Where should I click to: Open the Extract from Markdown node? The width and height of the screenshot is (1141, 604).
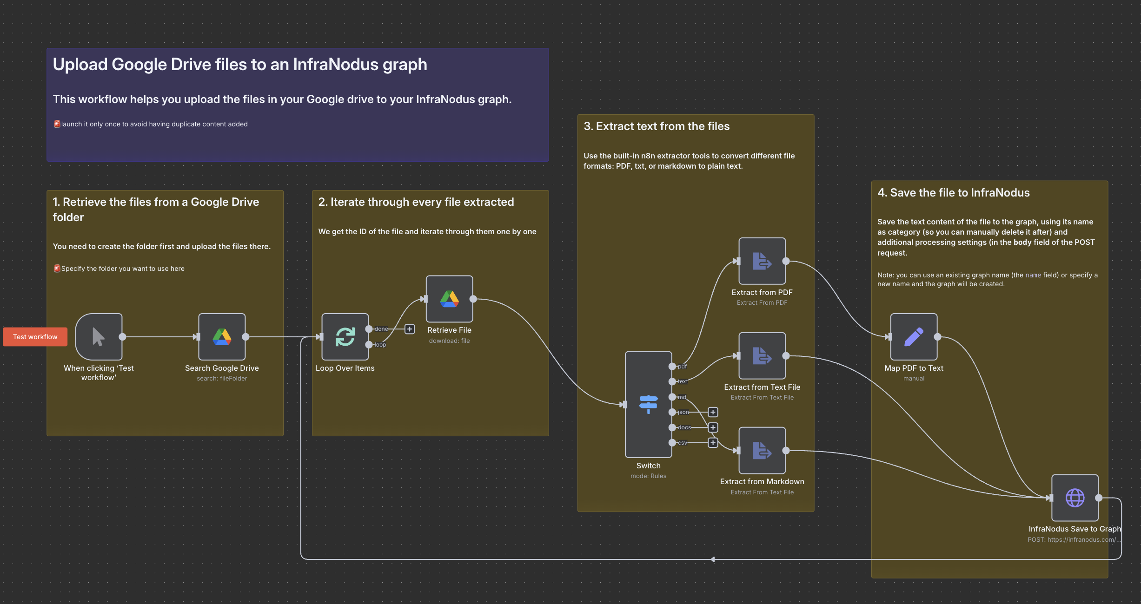[x=762, y=450]
